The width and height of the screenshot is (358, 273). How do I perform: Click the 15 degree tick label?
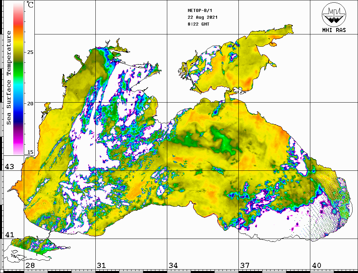tap(30, 152)
